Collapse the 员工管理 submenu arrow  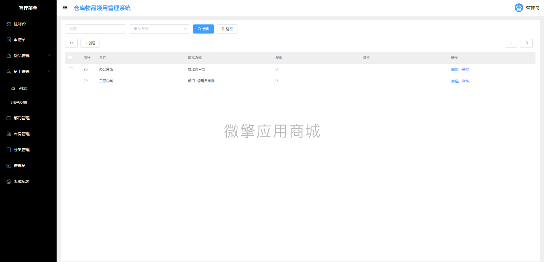coord(49,71)
